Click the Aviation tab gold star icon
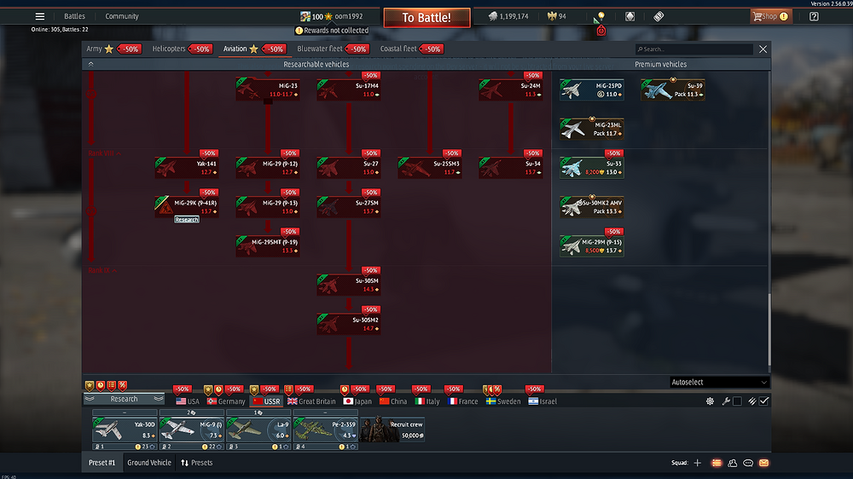853x479 pixels. (253, 49)
